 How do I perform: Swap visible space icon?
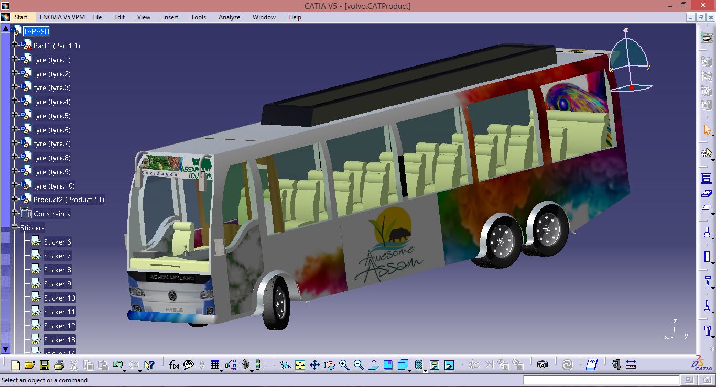pyautogui.click(x=449, y=365)
